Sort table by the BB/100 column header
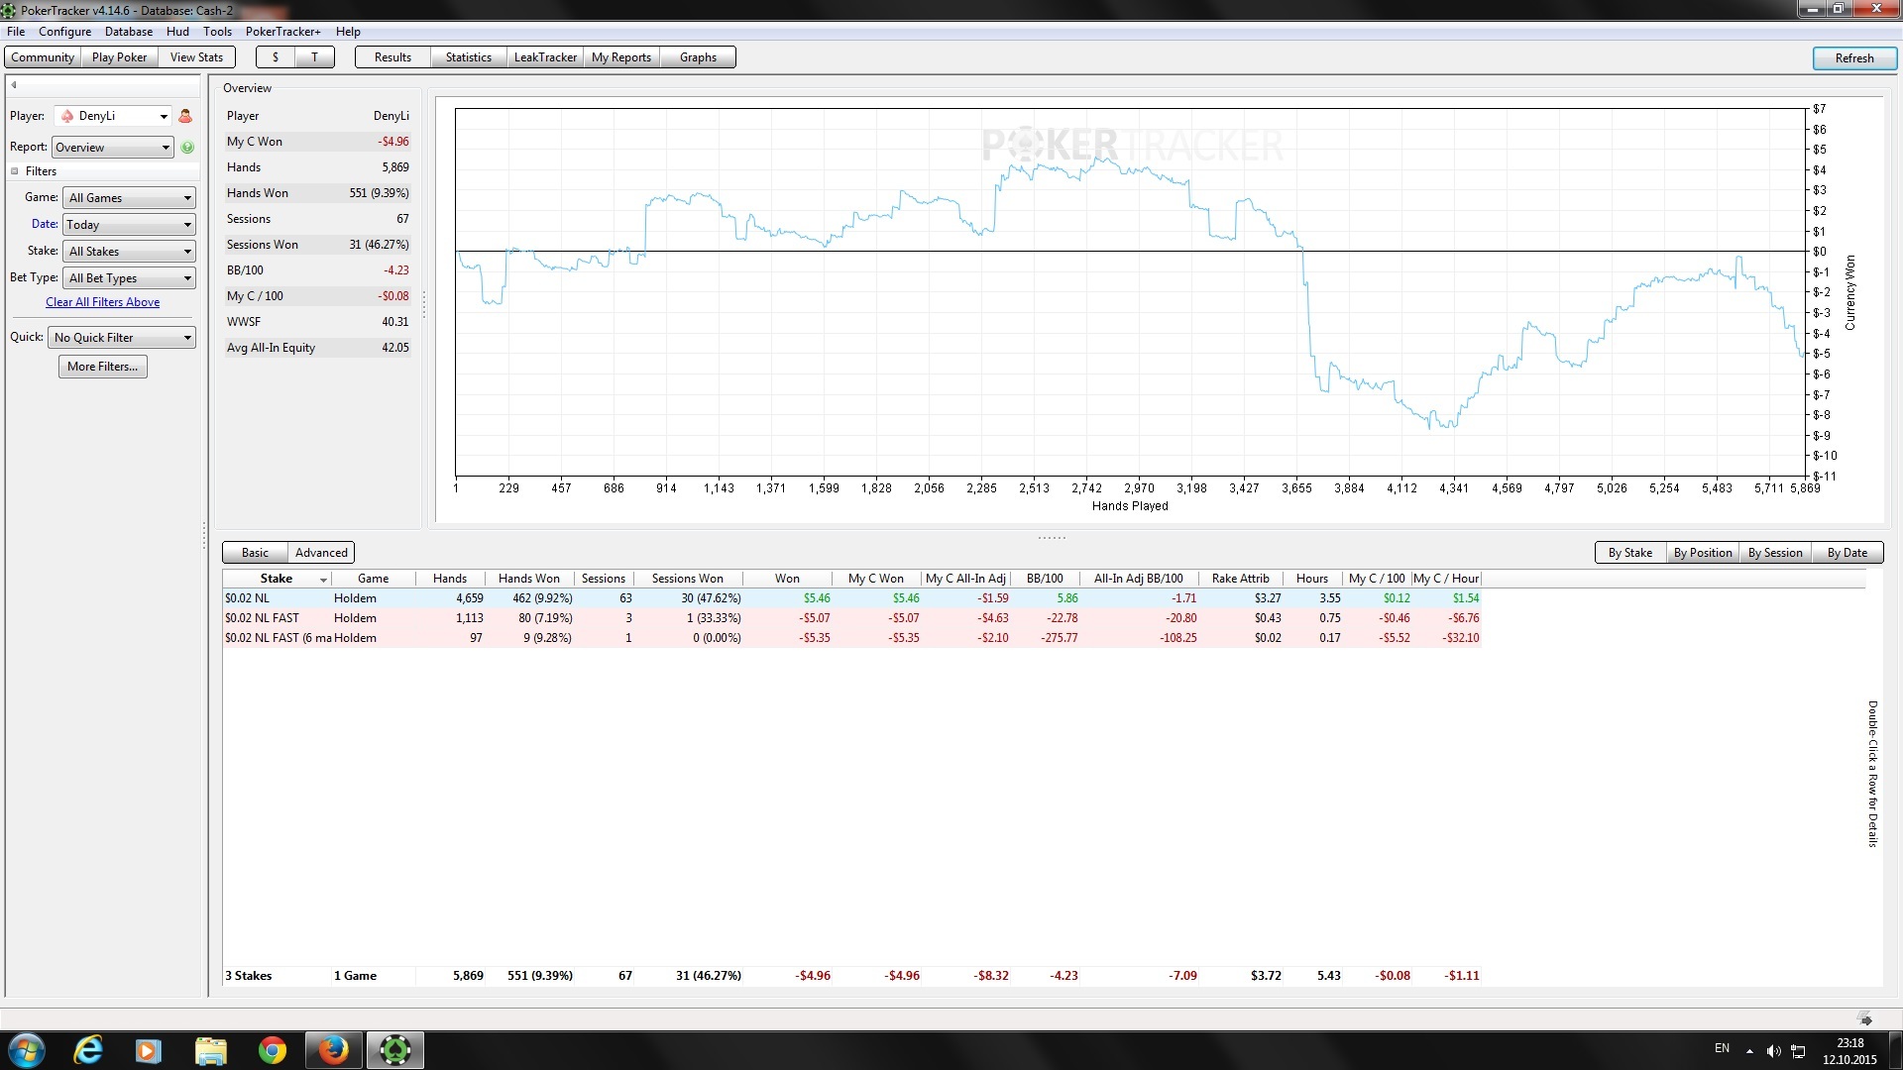 click(x=1045, y=579)
